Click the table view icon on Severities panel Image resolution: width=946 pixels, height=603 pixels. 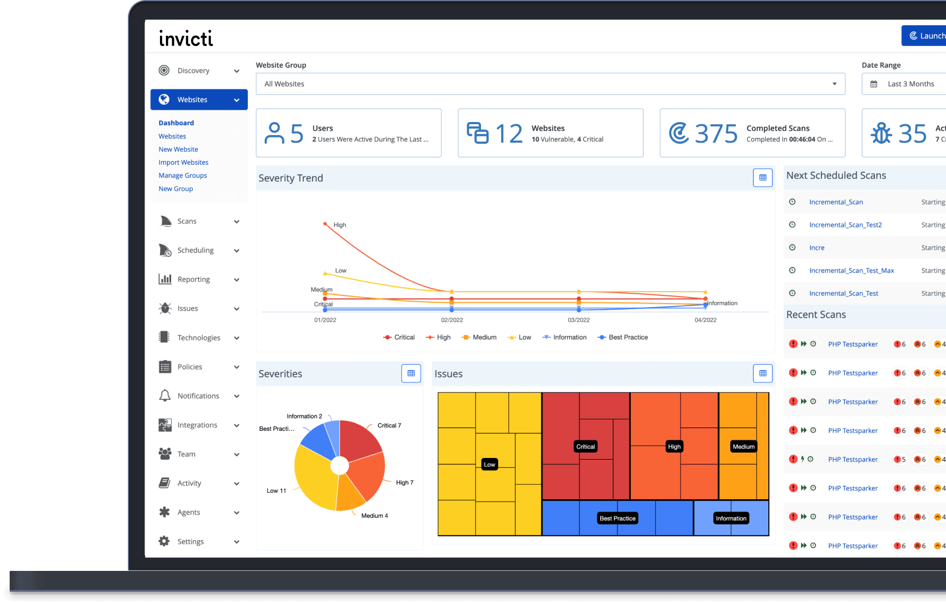(411, 373)
